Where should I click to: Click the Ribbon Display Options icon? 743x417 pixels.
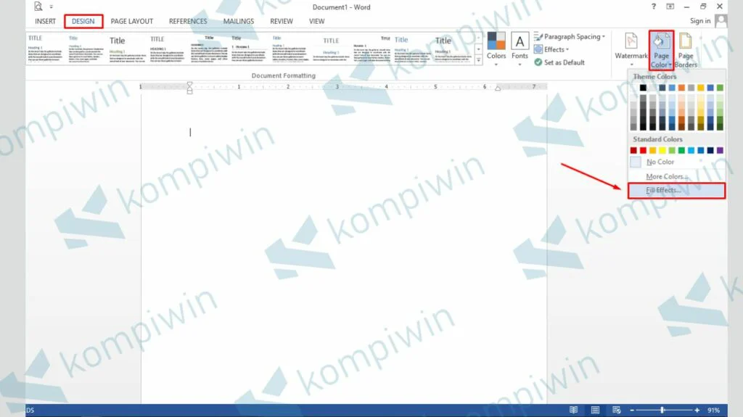669,7
